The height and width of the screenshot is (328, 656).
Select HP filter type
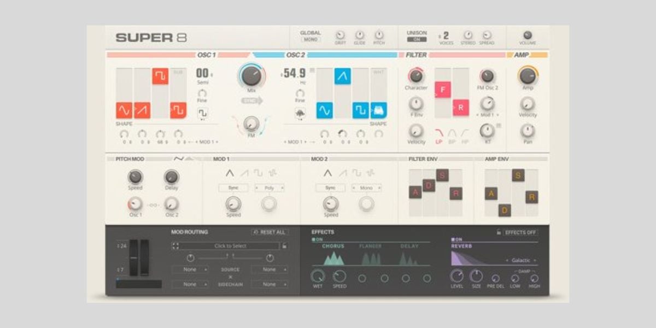(x=465, y=135)
